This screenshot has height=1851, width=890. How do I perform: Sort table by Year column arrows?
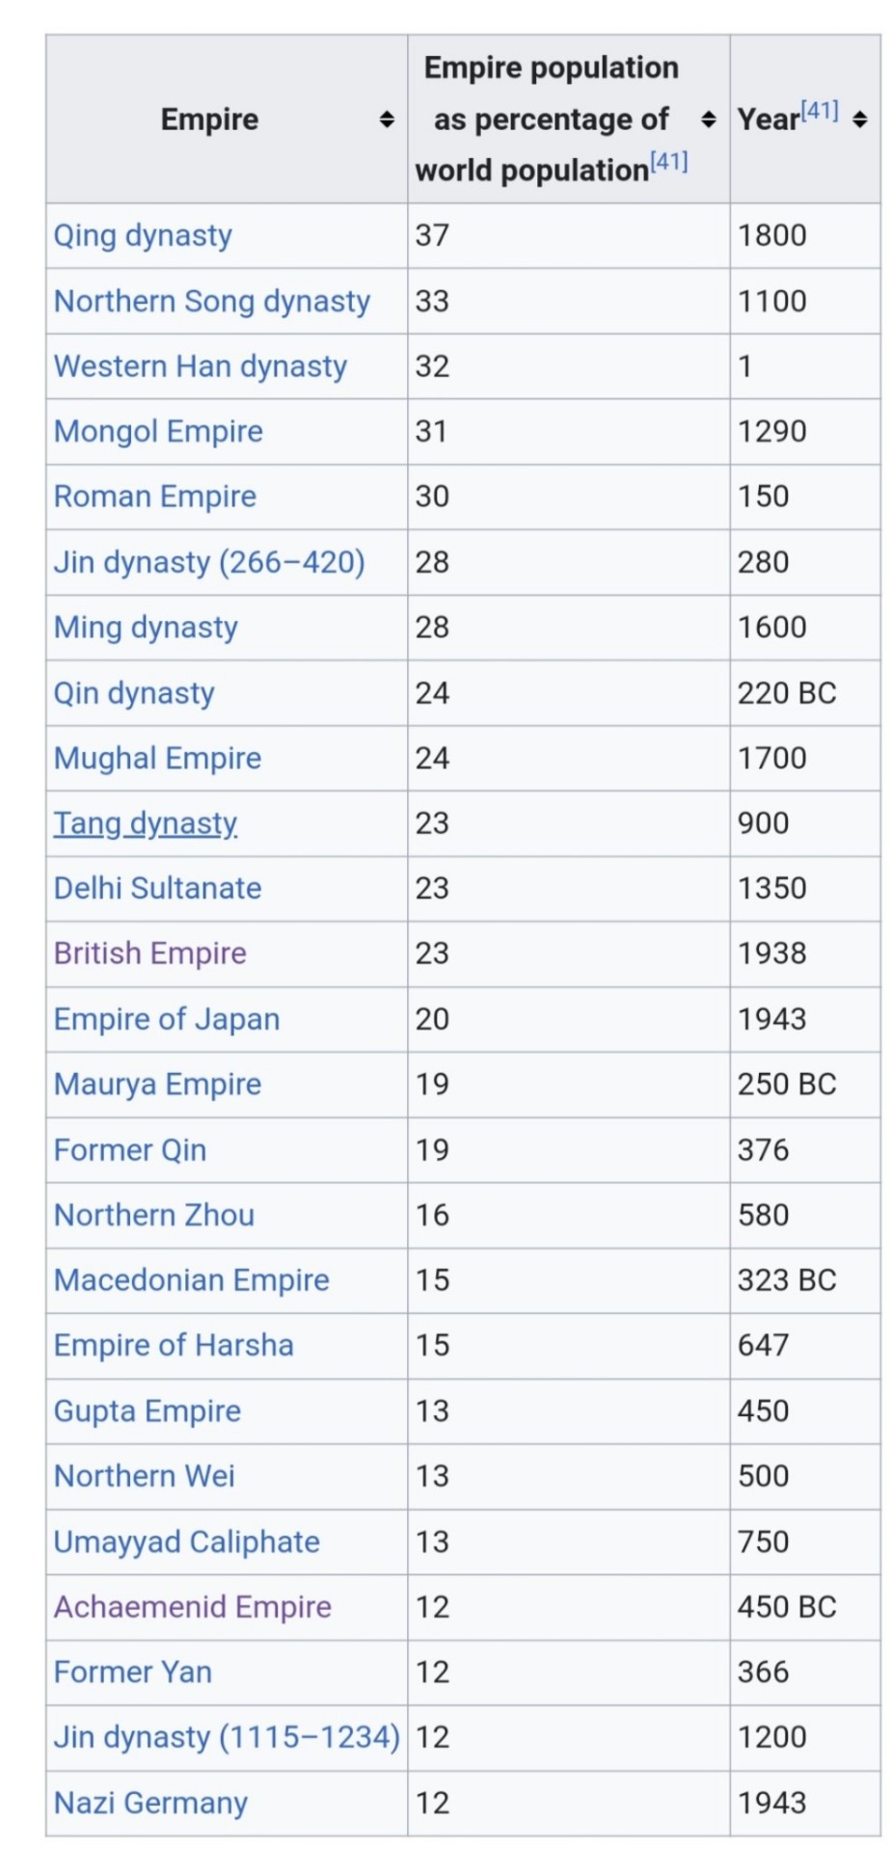[860, 120]
